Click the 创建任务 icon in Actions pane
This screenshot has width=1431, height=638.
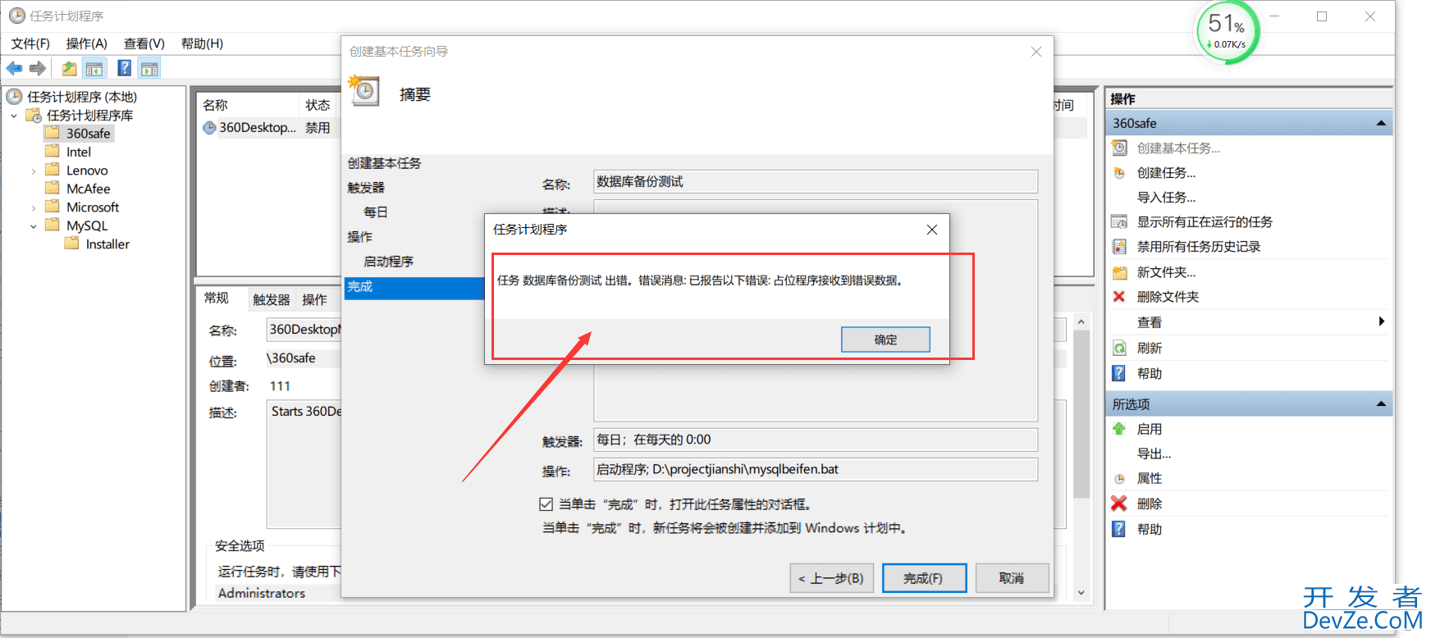(1119, 172)
